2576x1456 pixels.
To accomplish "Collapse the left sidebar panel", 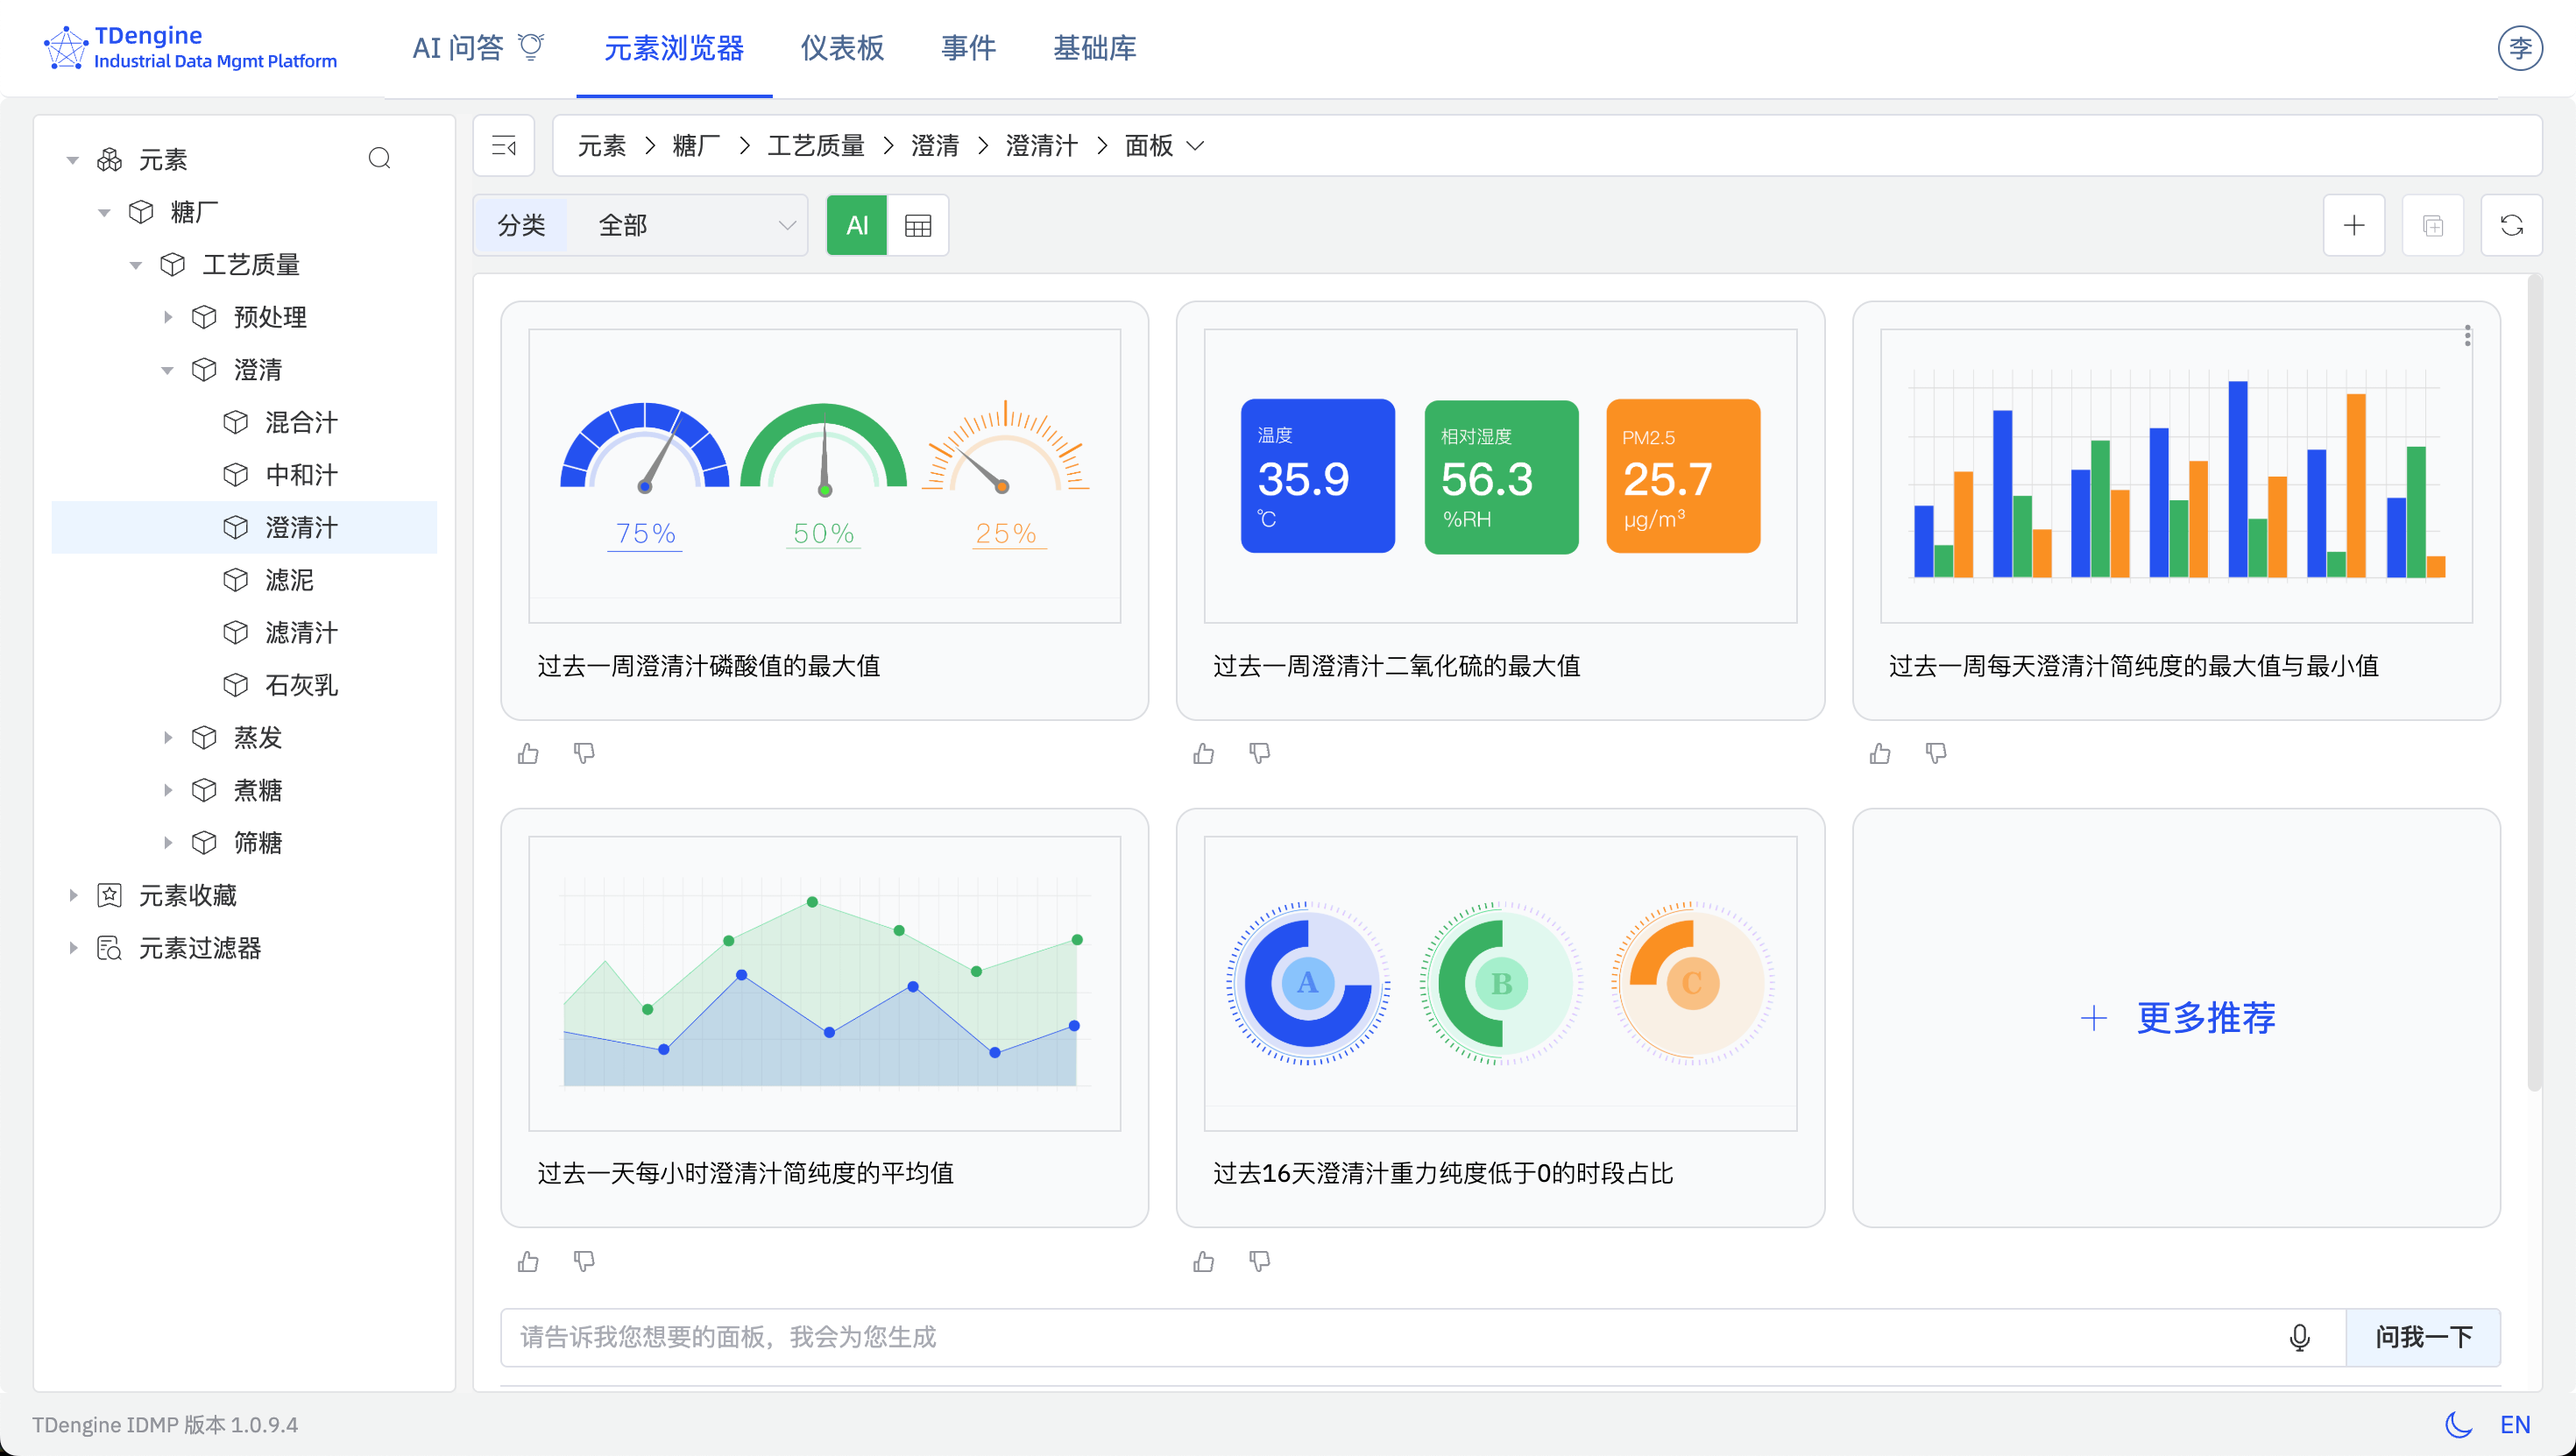I will point(504,145).
